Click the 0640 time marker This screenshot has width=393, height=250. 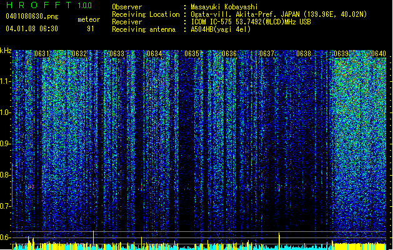379,54
